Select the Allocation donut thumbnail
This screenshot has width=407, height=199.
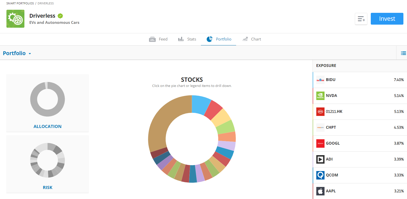pyautogui.click(x=48, y=99)
